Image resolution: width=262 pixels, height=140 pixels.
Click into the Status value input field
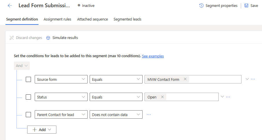coord(191,97)
